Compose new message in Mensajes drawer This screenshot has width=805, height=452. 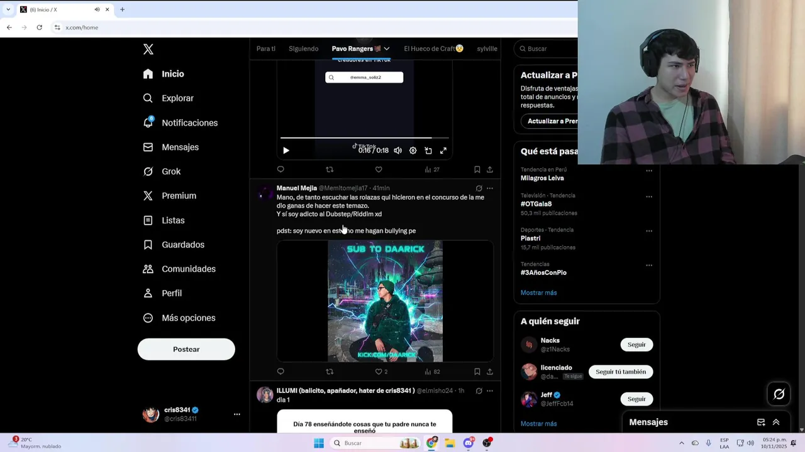point(761,422)
